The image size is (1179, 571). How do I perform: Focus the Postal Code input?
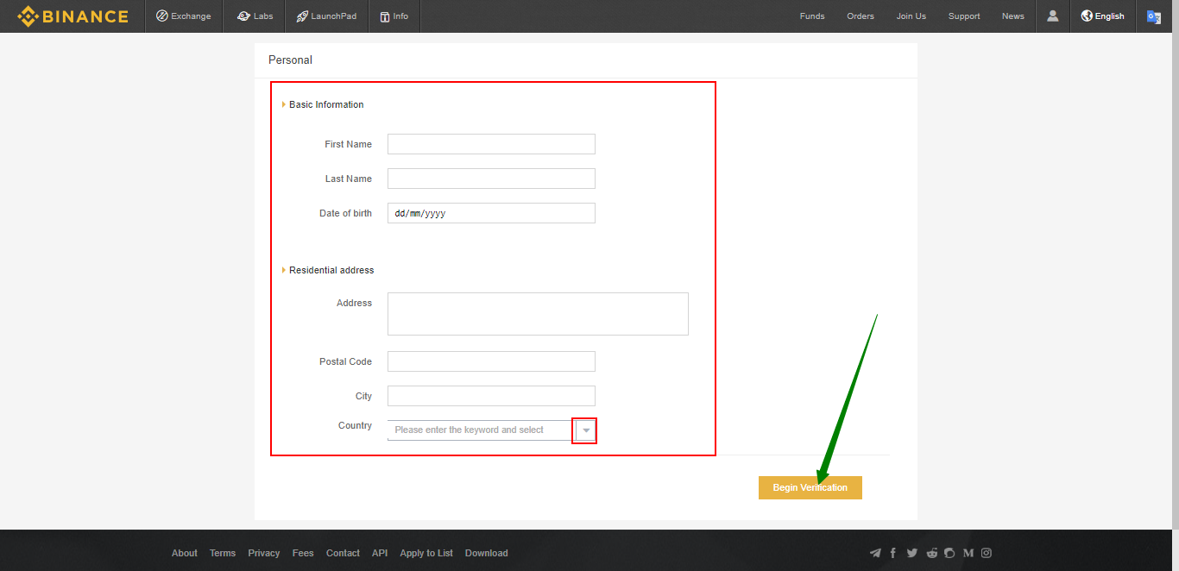coord(491,361)
